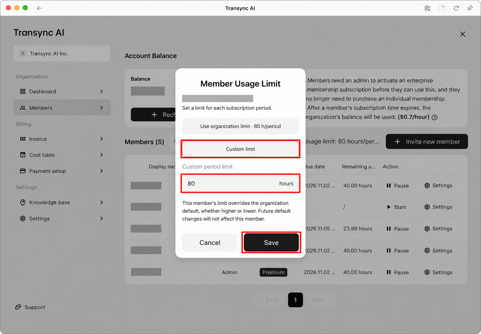Click Invite new member button

point(427,141)
